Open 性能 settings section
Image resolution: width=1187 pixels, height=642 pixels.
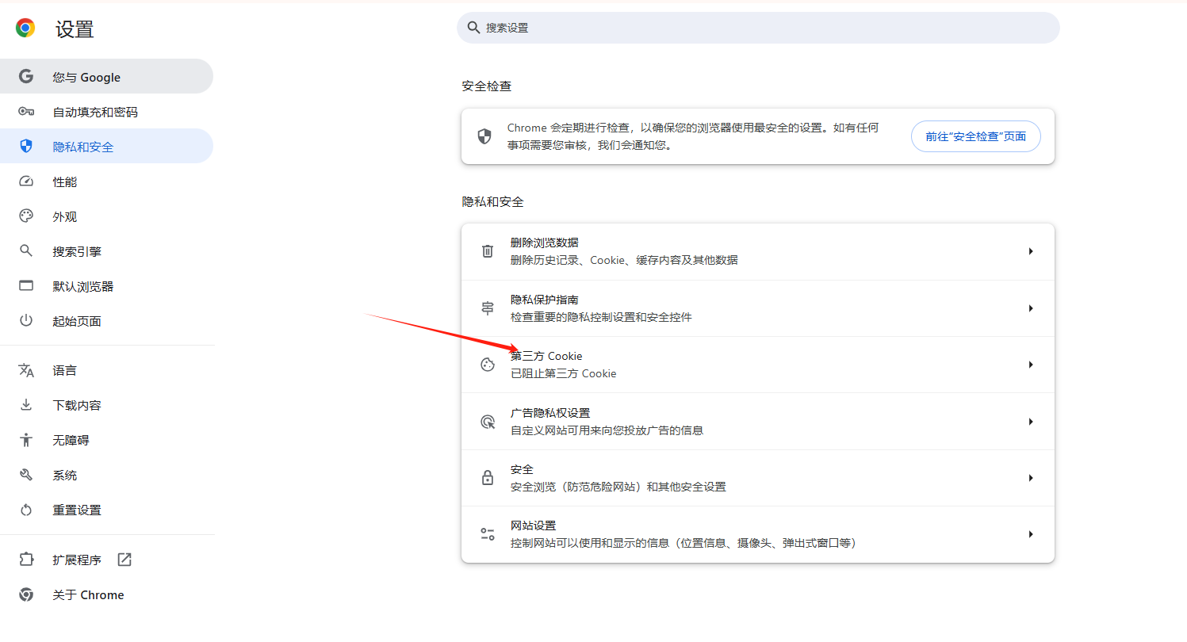click(x=106, y=182)
